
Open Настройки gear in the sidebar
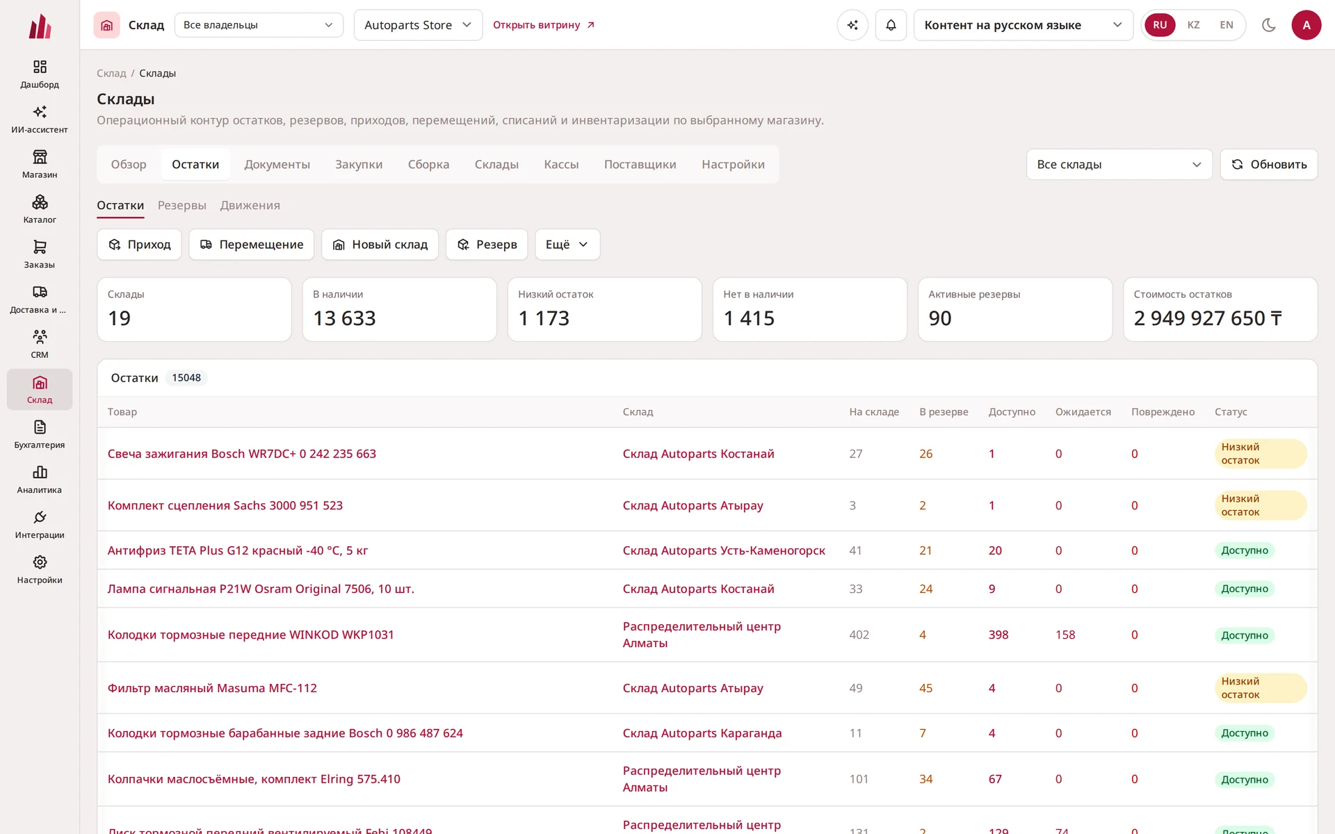(40, 570)
